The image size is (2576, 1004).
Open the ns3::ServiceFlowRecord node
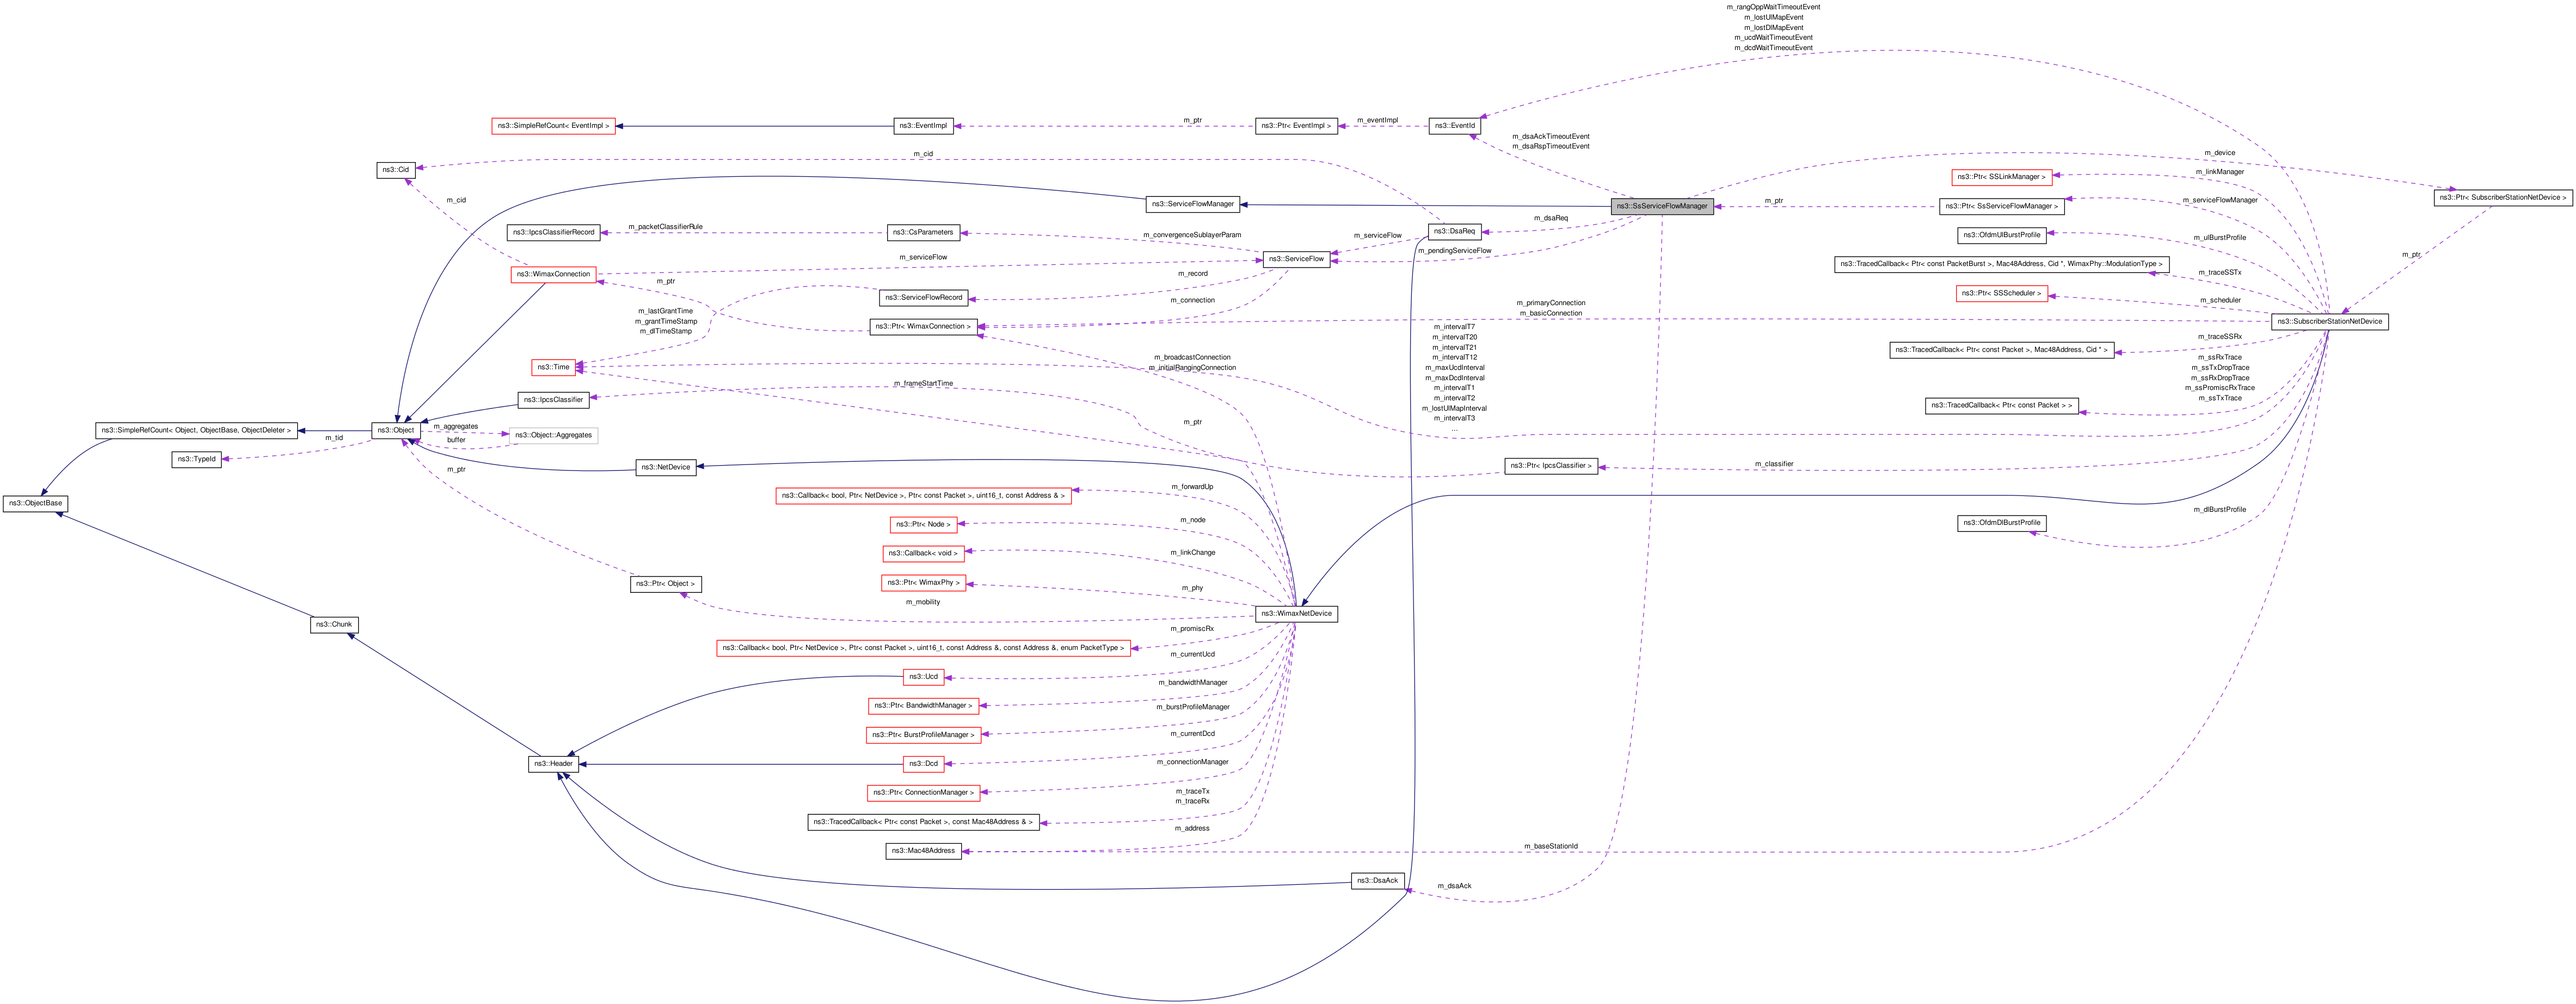tap(924, 298)
